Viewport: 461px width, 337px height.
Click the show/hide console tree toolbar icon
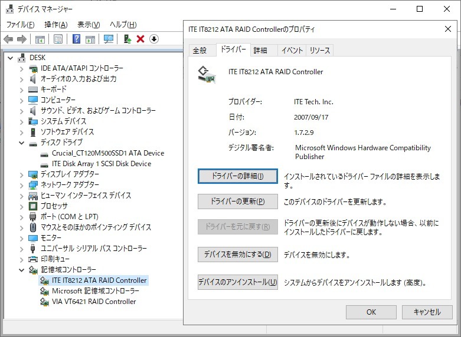[x=40, y=39]
